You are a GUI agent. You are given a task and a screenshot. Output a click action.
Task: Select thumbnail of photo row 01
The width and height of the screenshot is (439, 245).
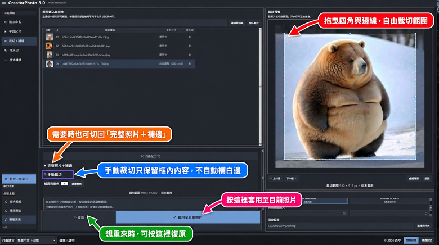click(x=50, y=37)
